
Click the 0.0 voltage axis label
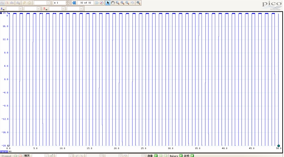6,79
